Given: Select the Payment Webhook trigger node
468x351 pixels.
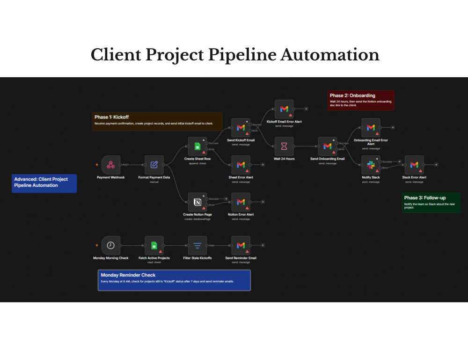Looking at the screenshot, I should pyautogui.click(x=111, y=165).
